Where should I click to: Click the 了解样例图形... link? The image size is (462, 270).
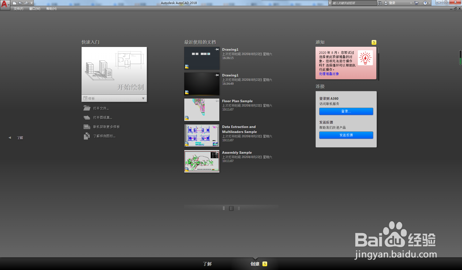tap(104, 136)
